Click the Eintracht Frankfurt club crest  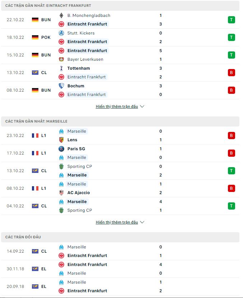[61, 24]
